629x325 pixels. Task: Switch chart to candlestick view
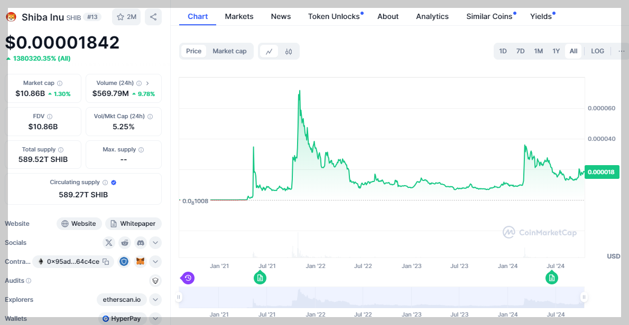[x=289, y=51]
